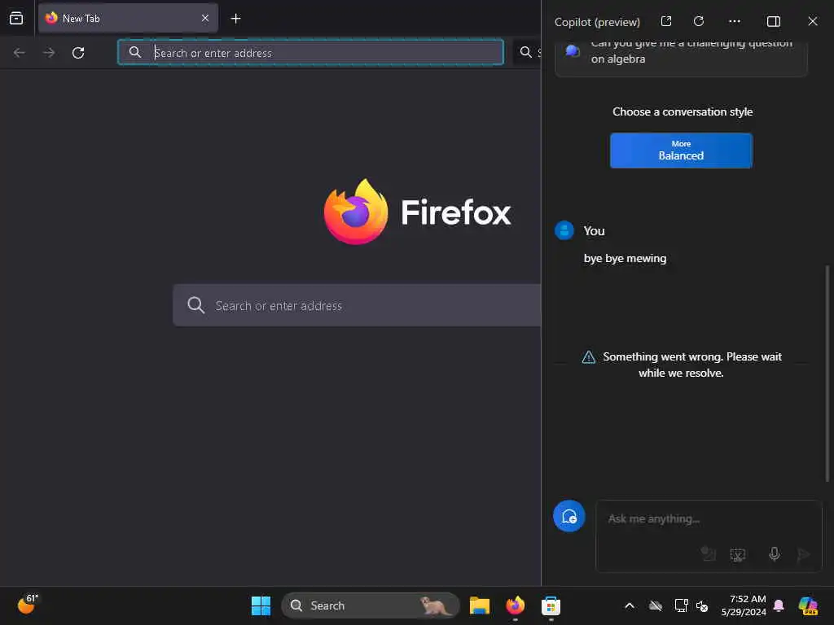The height and width of the screenshot is (625, 834).
Task: Send the Copilot message
Action: click(802, 555)
